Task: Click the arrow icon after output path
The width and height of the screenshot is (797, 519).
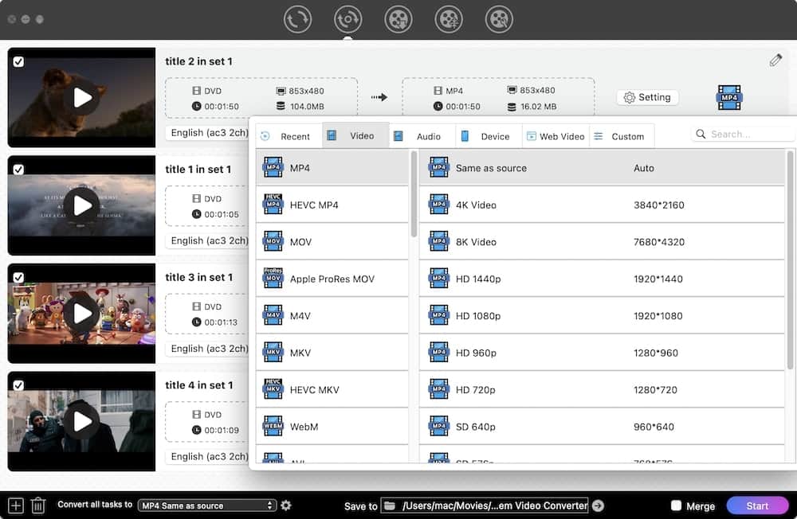Action: click(598, 505)
